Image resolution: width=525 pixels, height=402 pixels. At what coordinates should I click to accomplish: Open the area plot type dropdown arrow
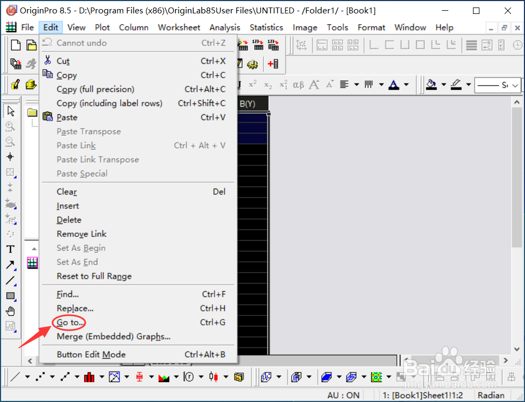pyautogui.click(x=176, y=377)
